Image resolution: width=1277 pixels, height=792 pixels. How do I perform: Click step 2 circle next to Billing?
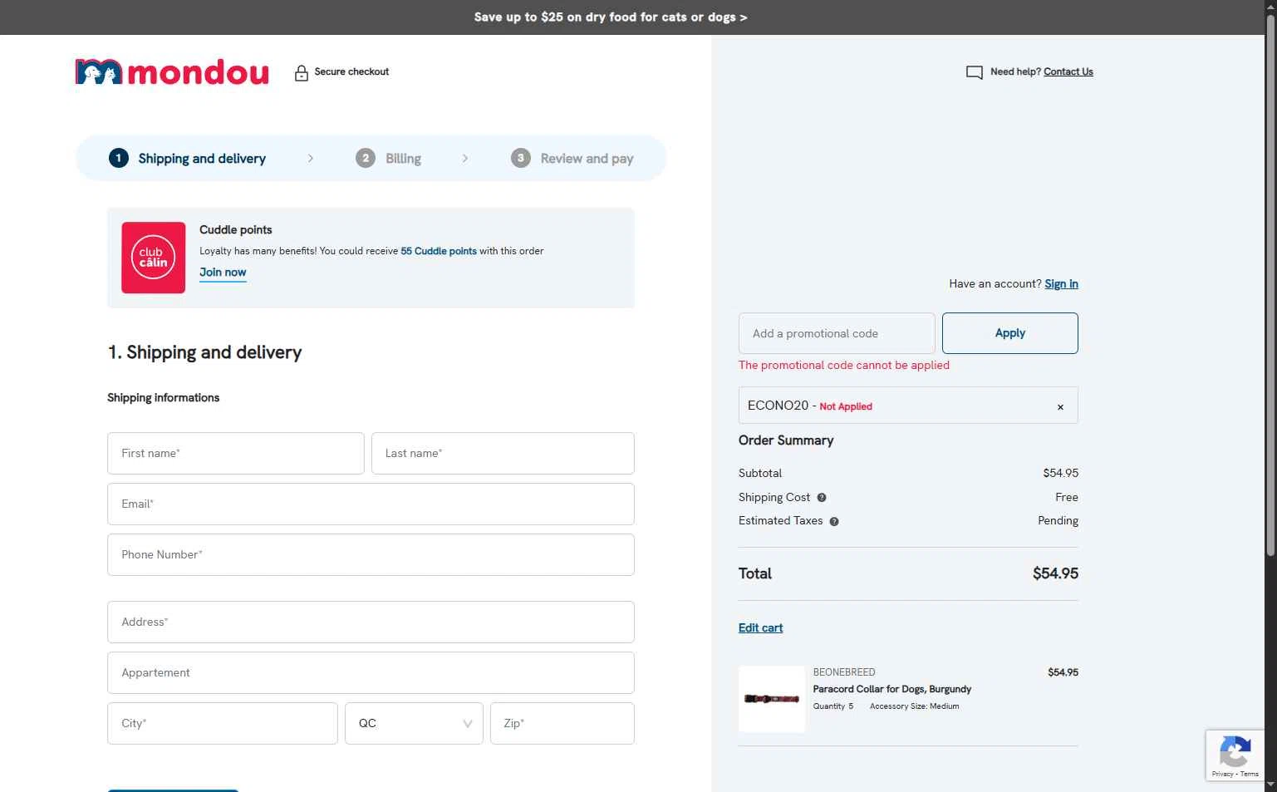366,158
